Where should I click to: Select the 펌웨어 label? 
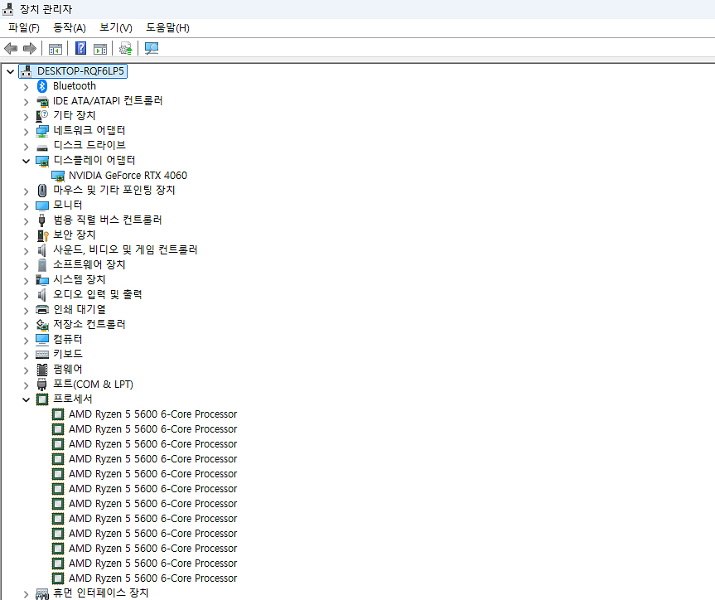pyautogui.click(x=67, y=369)
